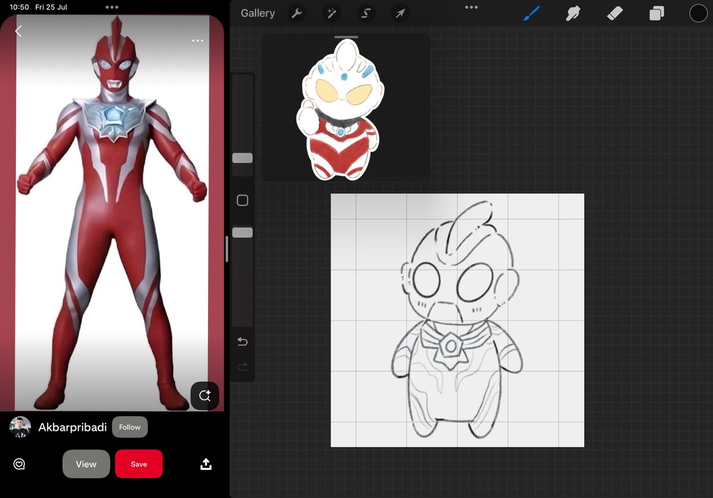Tap the Ultraman pin image
The width and height of the screenshot is (713, 498).
(x=112, y=213)
